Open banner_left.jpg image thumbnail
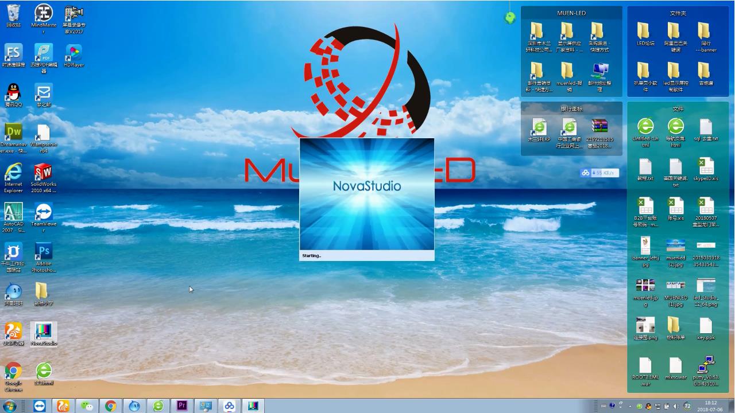The image size is (735, 413). click(645, 252)
